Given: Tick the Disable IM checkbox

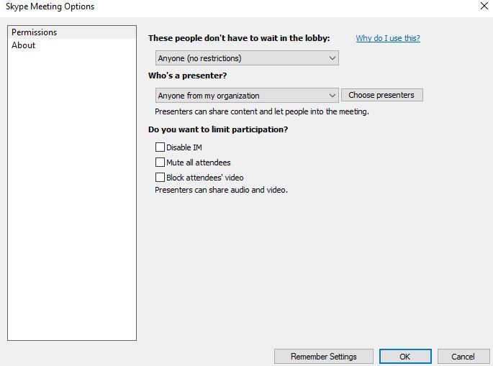Looking at the screenshot, I should tap(160, 147).
